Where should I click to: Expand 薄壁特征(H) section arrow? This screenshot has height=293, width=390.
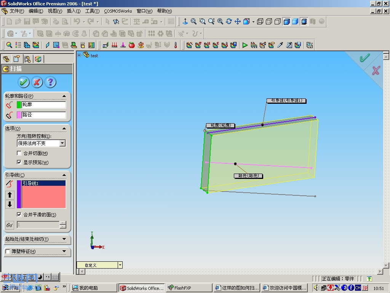64,251
